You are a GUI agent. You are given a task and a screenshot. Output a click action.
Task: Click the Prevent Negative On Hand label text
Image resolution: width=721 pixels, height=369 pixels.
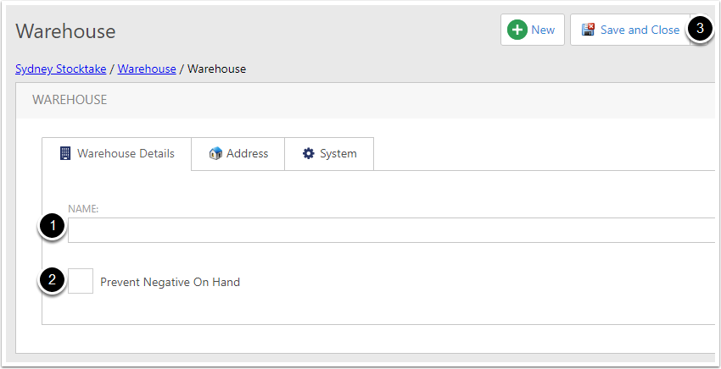pos(170,282)
